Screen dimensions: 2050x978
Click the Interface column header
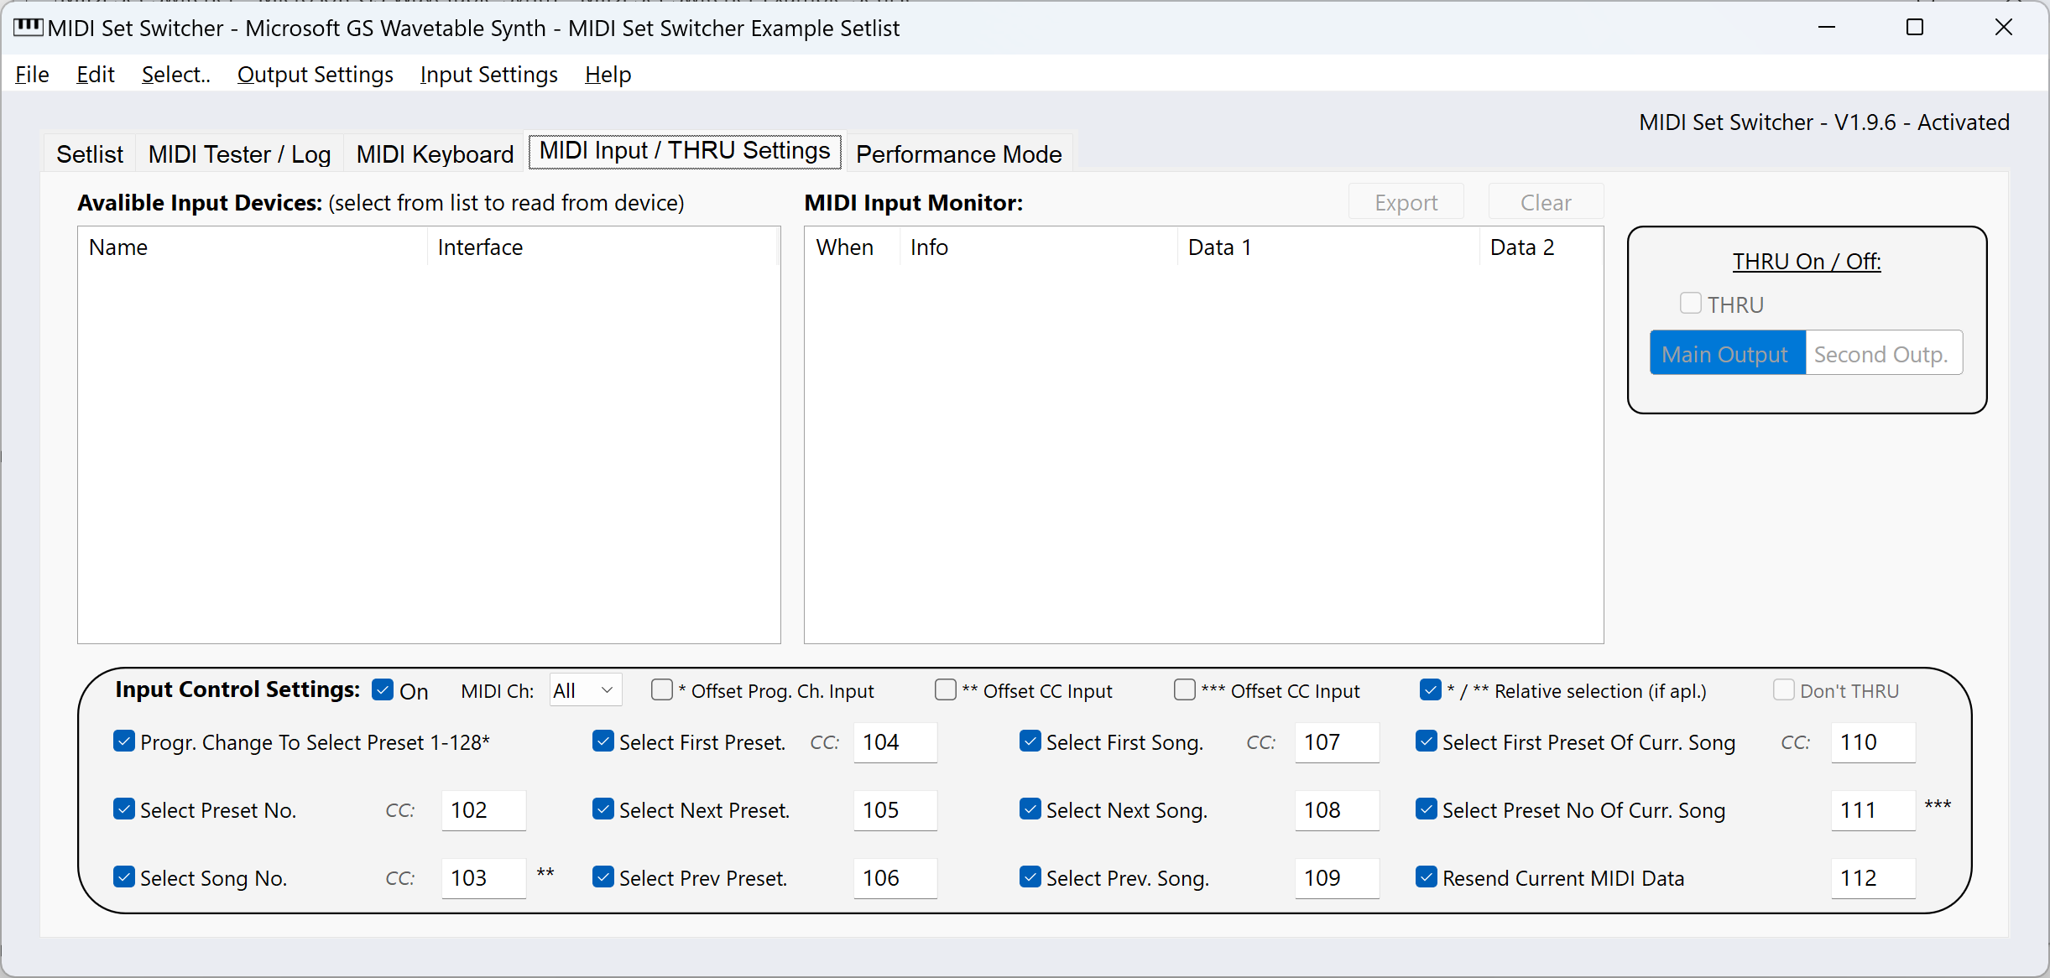[480, 247]
